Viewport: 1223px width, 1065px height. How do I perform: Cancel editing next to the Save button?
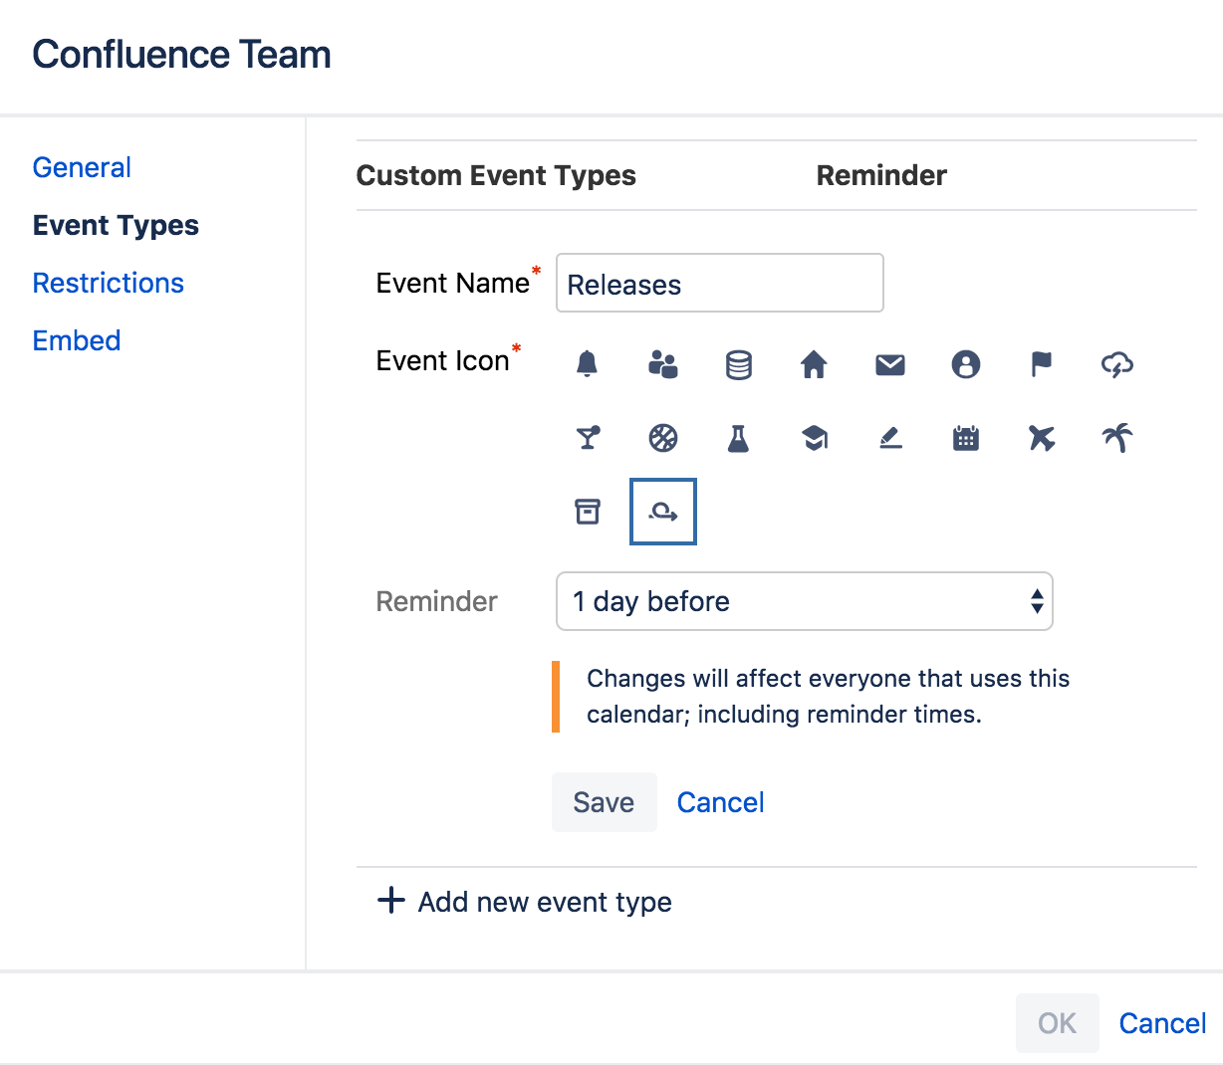(x=720, y=802)
